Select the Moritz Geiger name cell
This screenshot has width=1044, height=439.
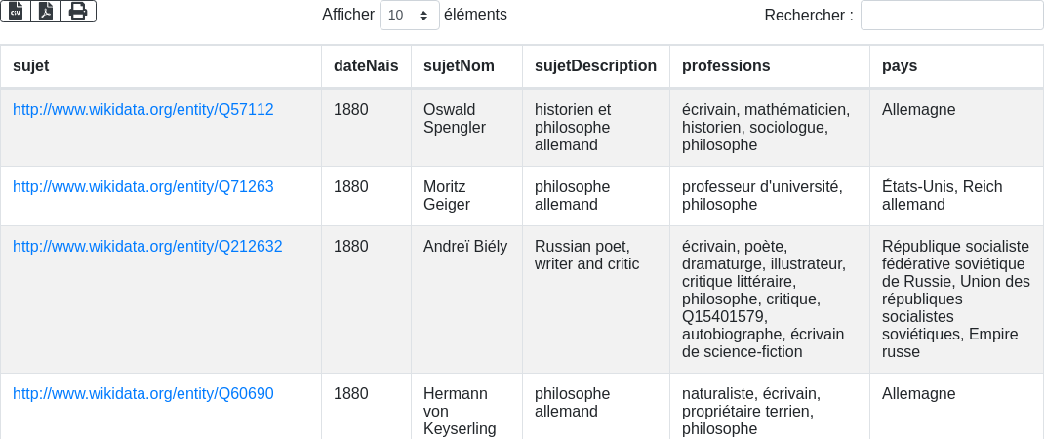(x=448, y=196)
